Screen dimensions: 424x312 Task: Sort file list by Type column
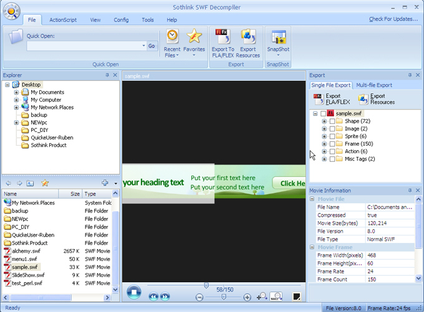click(97, 194)
